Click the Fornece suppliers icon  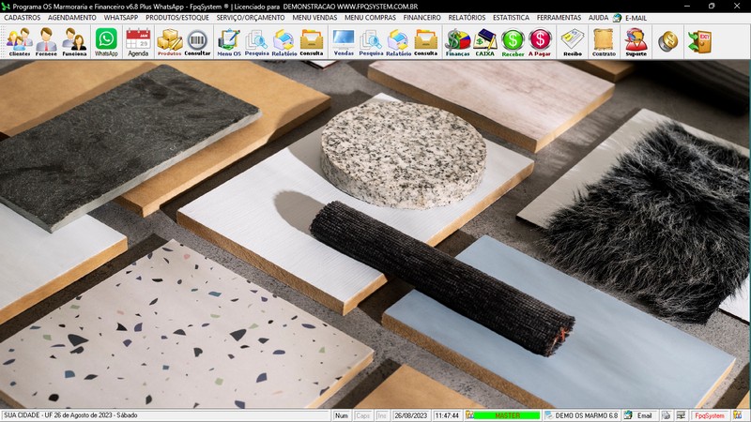(x=46, y=42)
